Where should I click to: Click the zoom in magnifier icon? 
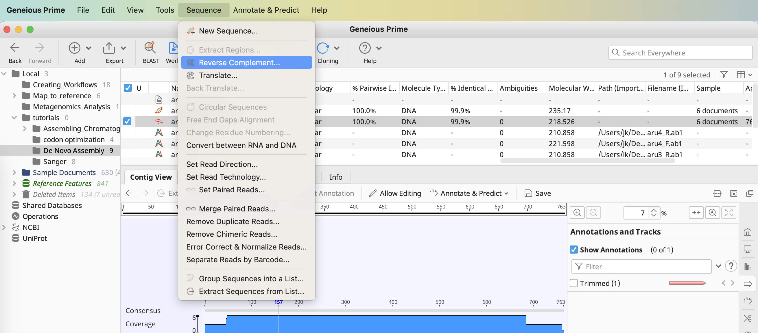pyautogui.click(x=577, y=213)
